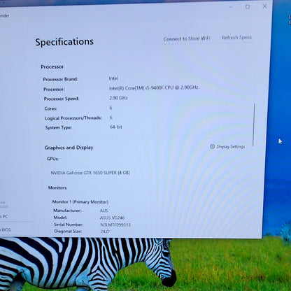Refresh Specs button at top right
291x291 pixels.
click(236, 37)
